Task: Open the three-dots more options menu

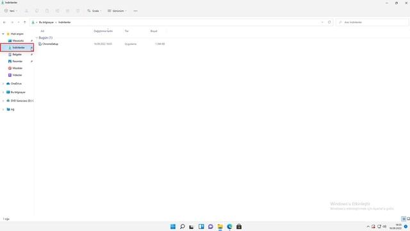Action: point(135,11)
